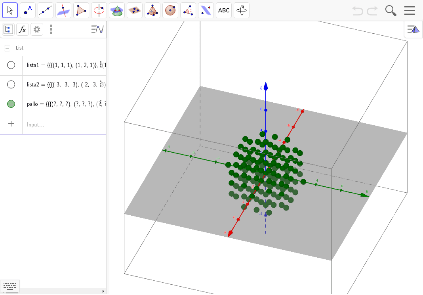Select the Pyramid tool
This screenshot has height=295, width=423.
(x=152, y=10)
